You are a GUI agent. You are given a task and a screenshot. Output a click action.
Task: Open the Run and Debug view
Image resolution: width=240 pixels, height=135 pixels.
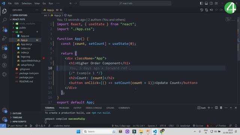(x=4, y=38)
